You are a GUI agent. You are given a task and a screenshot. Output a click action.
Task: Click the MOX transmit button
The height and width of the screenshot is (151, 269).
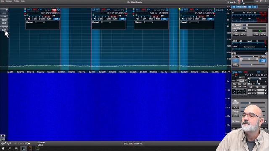pos(243,34)
